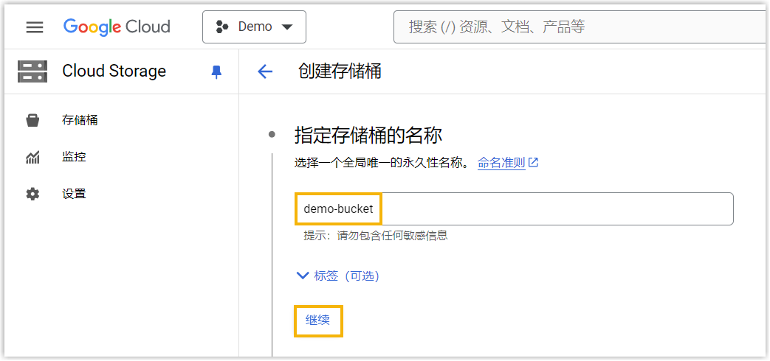This screenshot has width=770, height=361.
Task: Click the gear icon for 设置
Action: (32, 194)
